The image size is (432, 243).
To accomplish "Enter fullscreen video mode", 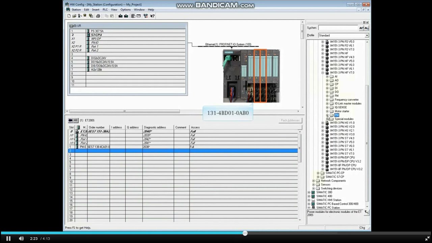I will tap(427, 239).
